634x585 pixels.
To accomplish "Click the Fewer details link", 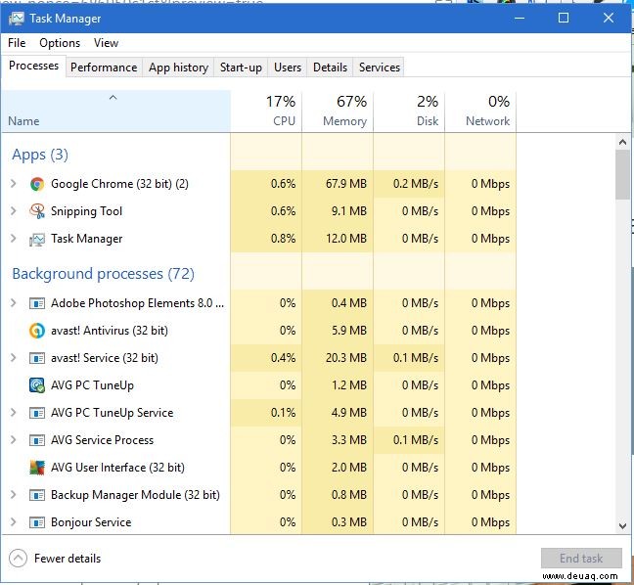I will [x=68, y=559].
